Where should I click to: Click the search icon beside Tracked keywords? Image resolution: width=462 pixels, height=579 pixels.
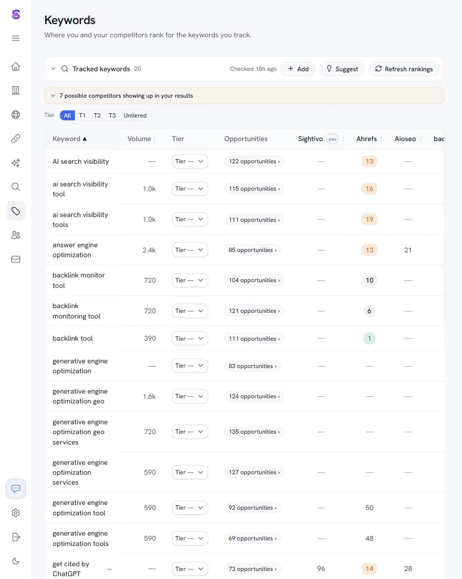pos(65,69)
